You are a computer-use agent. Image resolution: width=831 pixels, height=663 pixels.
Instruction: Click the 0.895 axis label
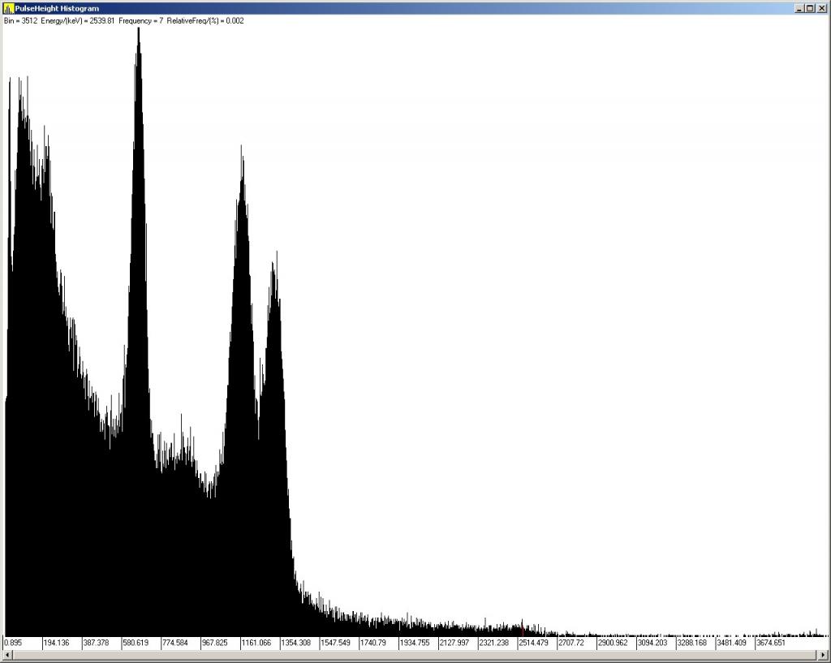[13, 643]
